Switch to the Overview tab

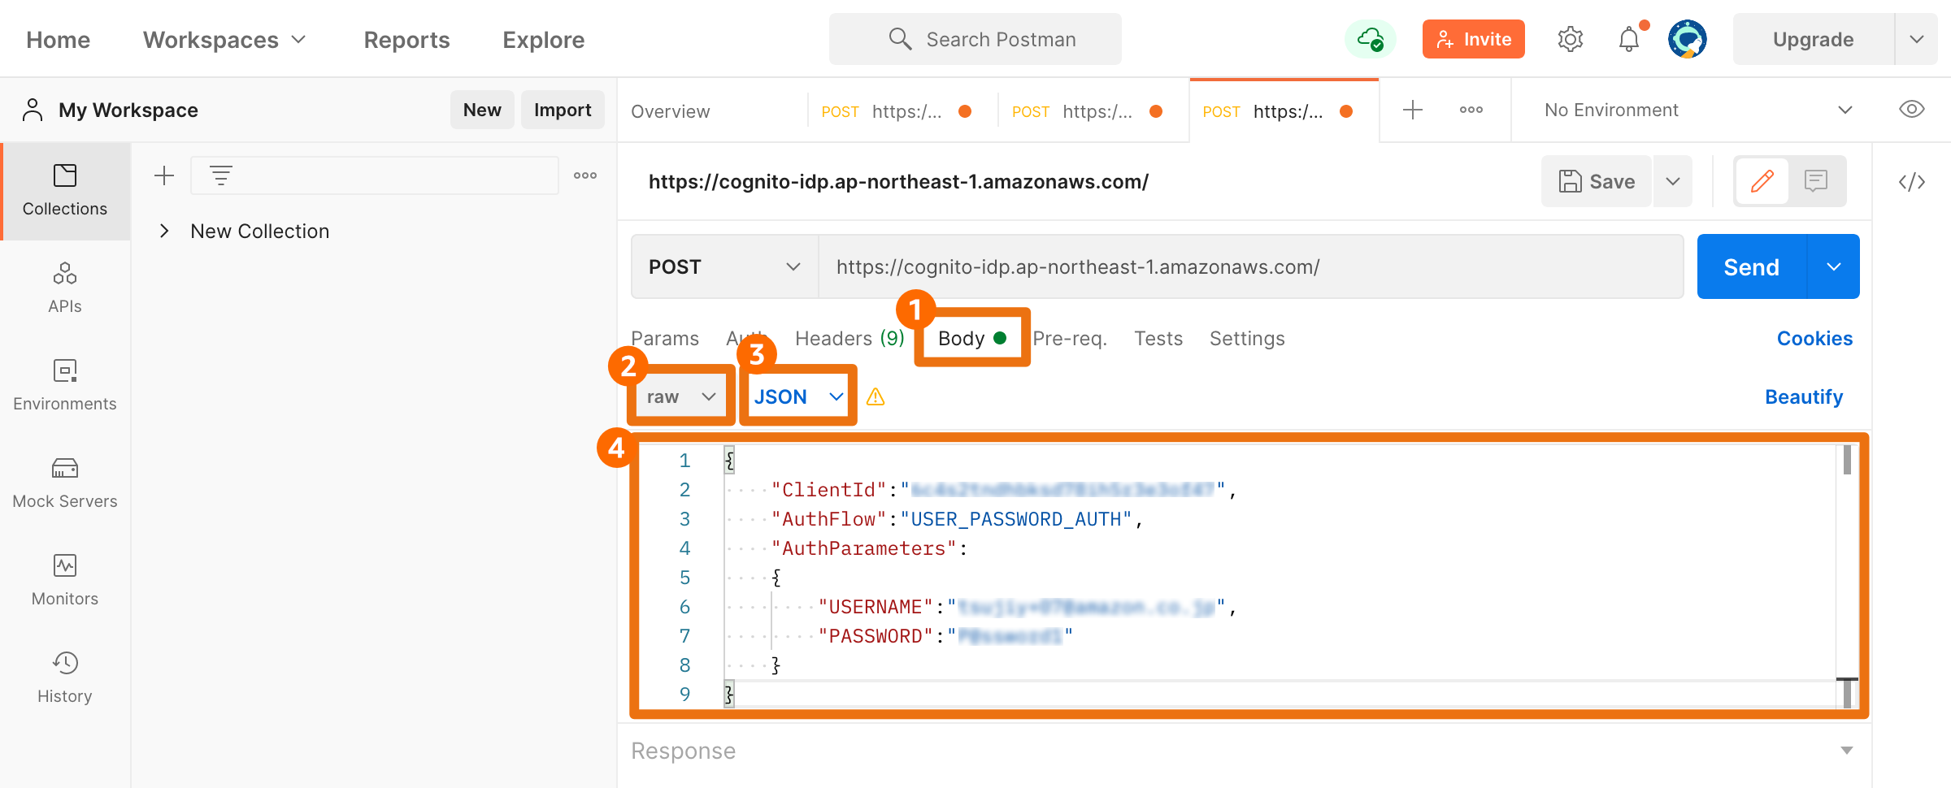[x=671, y=111]
